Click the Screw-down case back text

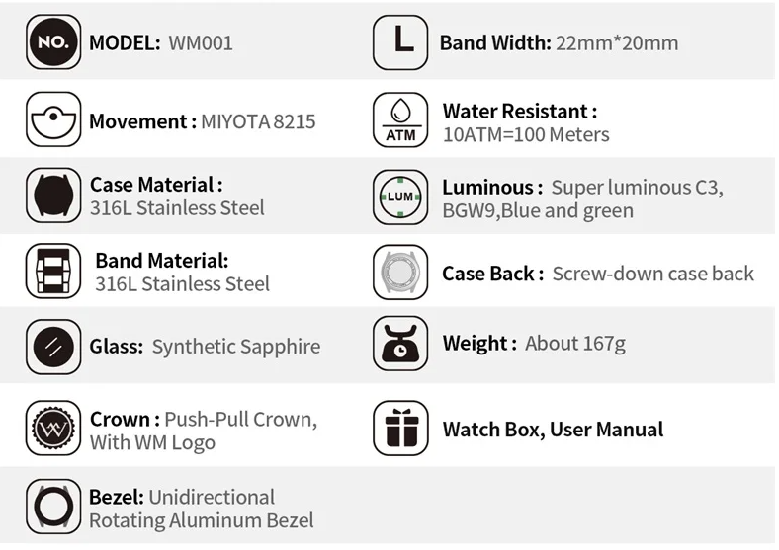(x=652, y=274)
